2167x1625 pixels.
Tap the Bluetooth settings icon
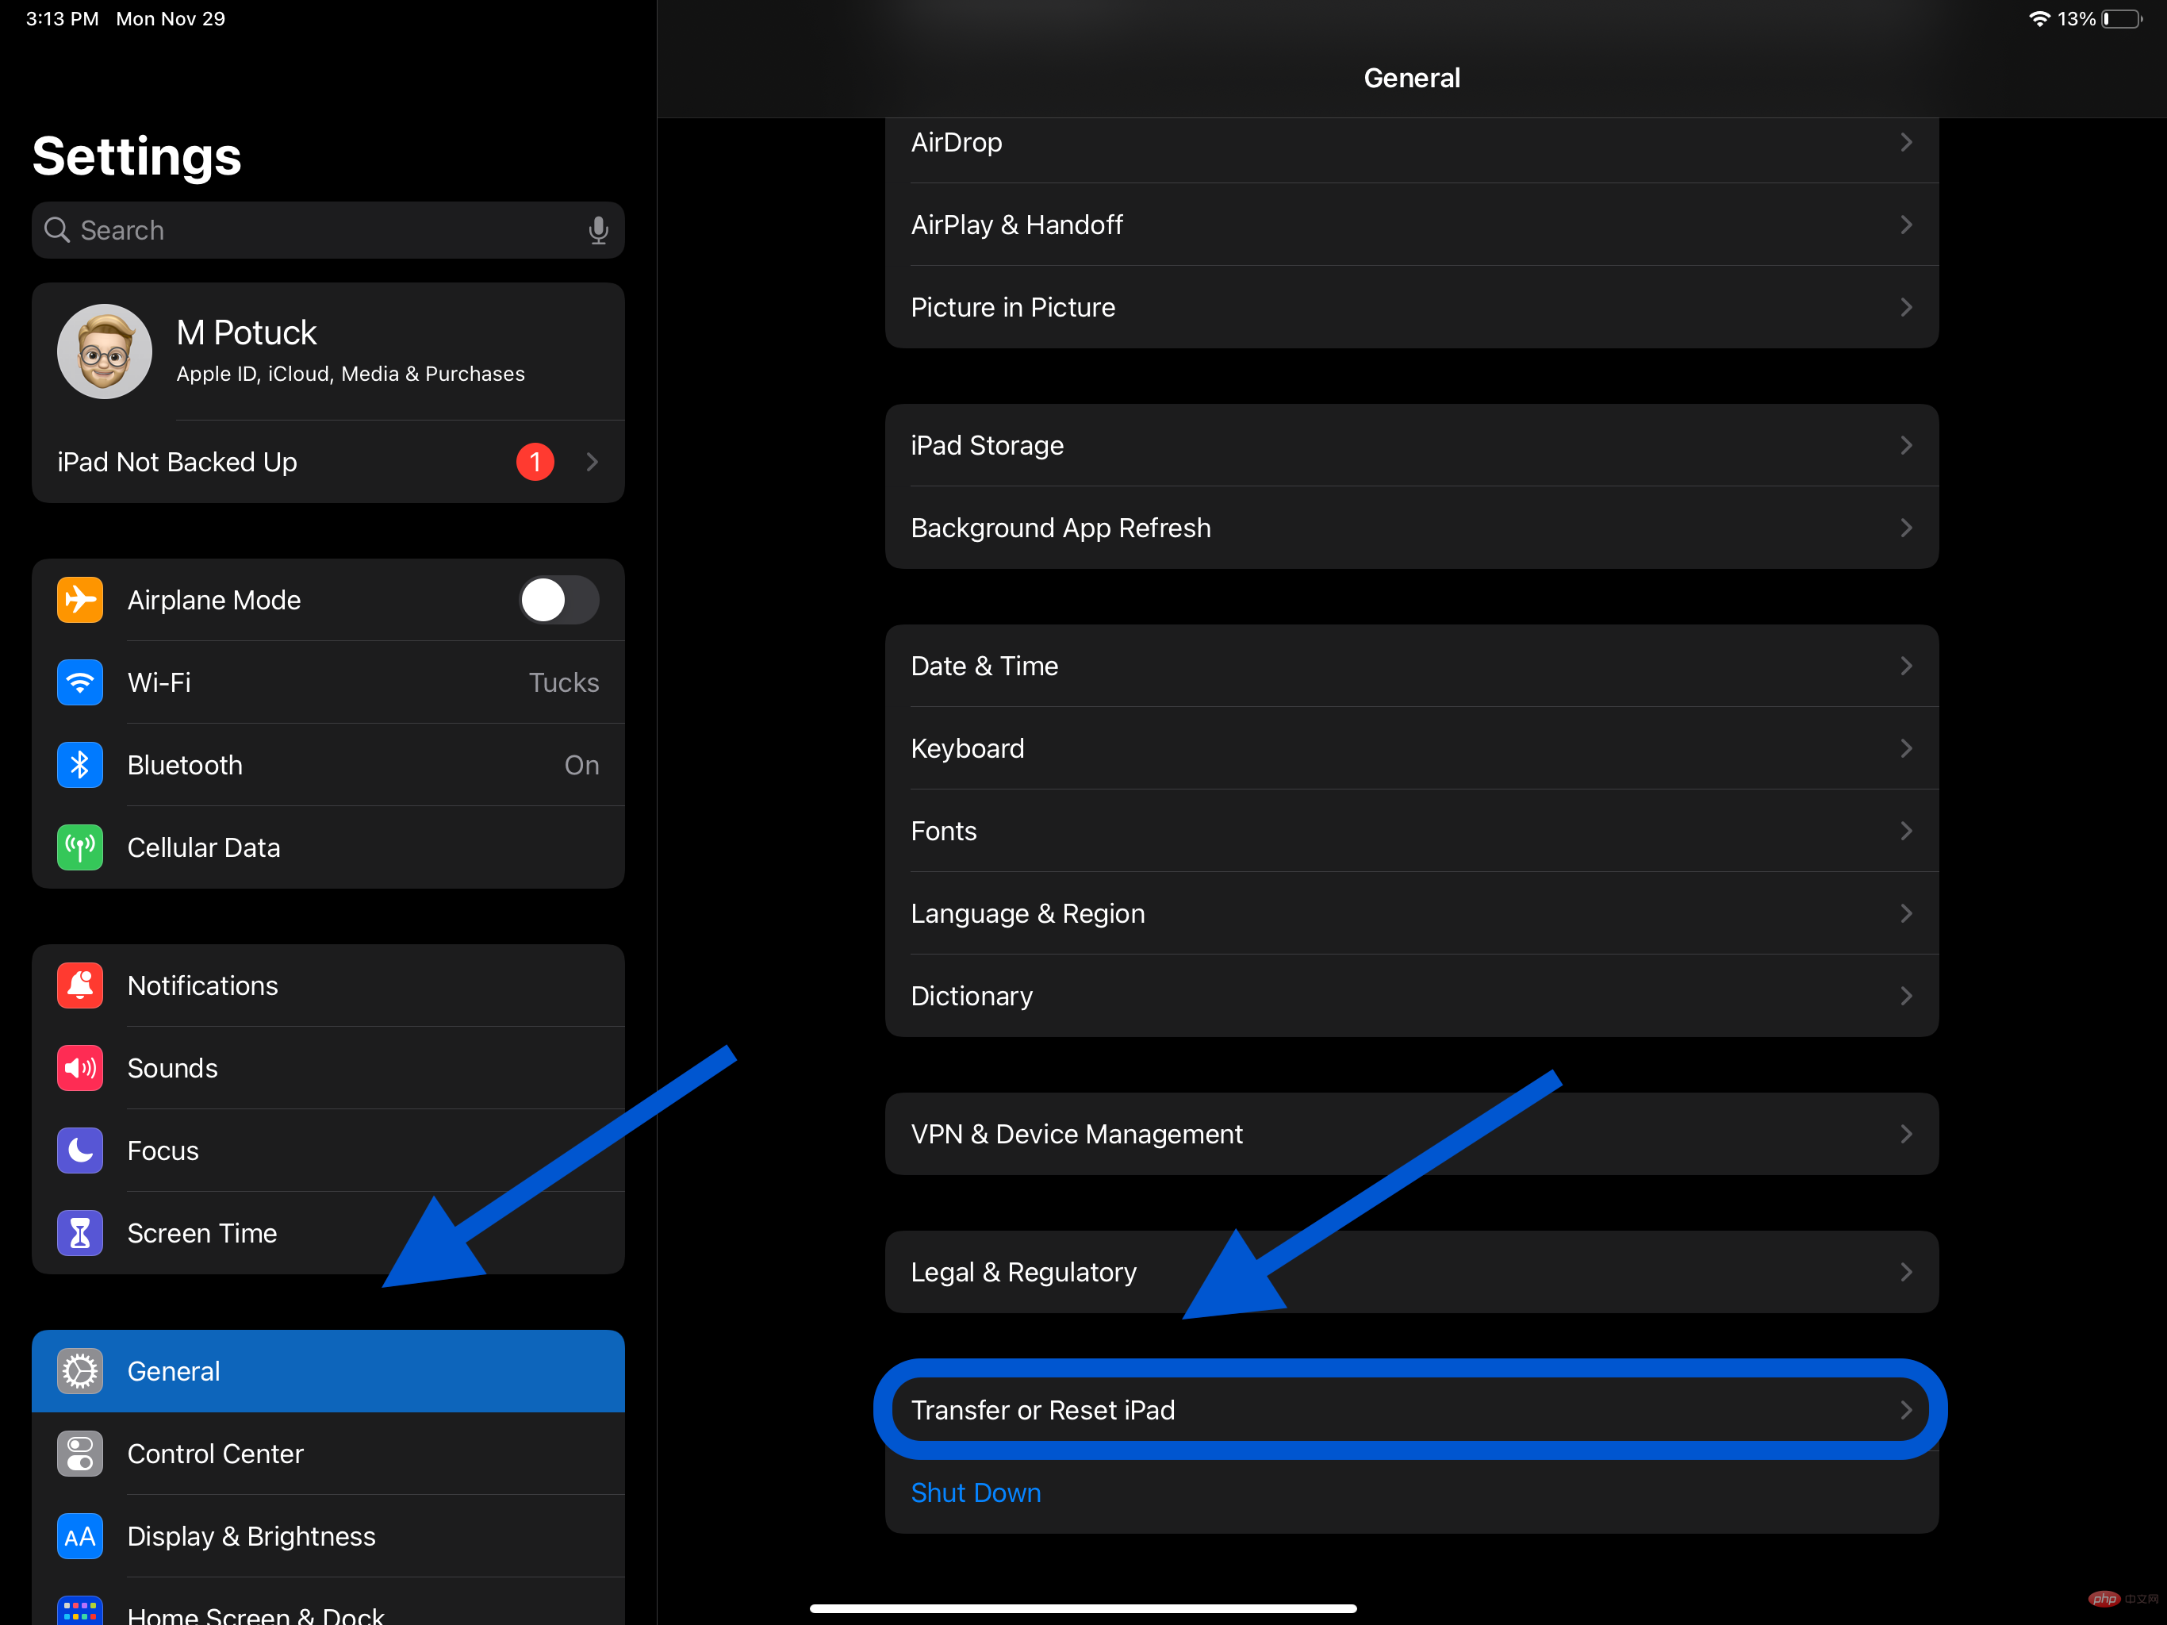tap(79, 763)
